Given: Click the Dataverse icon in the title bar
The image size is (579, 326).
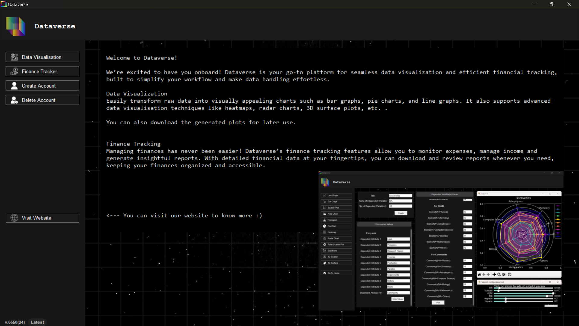Looking at the screenshot, I should pos(4,4).
